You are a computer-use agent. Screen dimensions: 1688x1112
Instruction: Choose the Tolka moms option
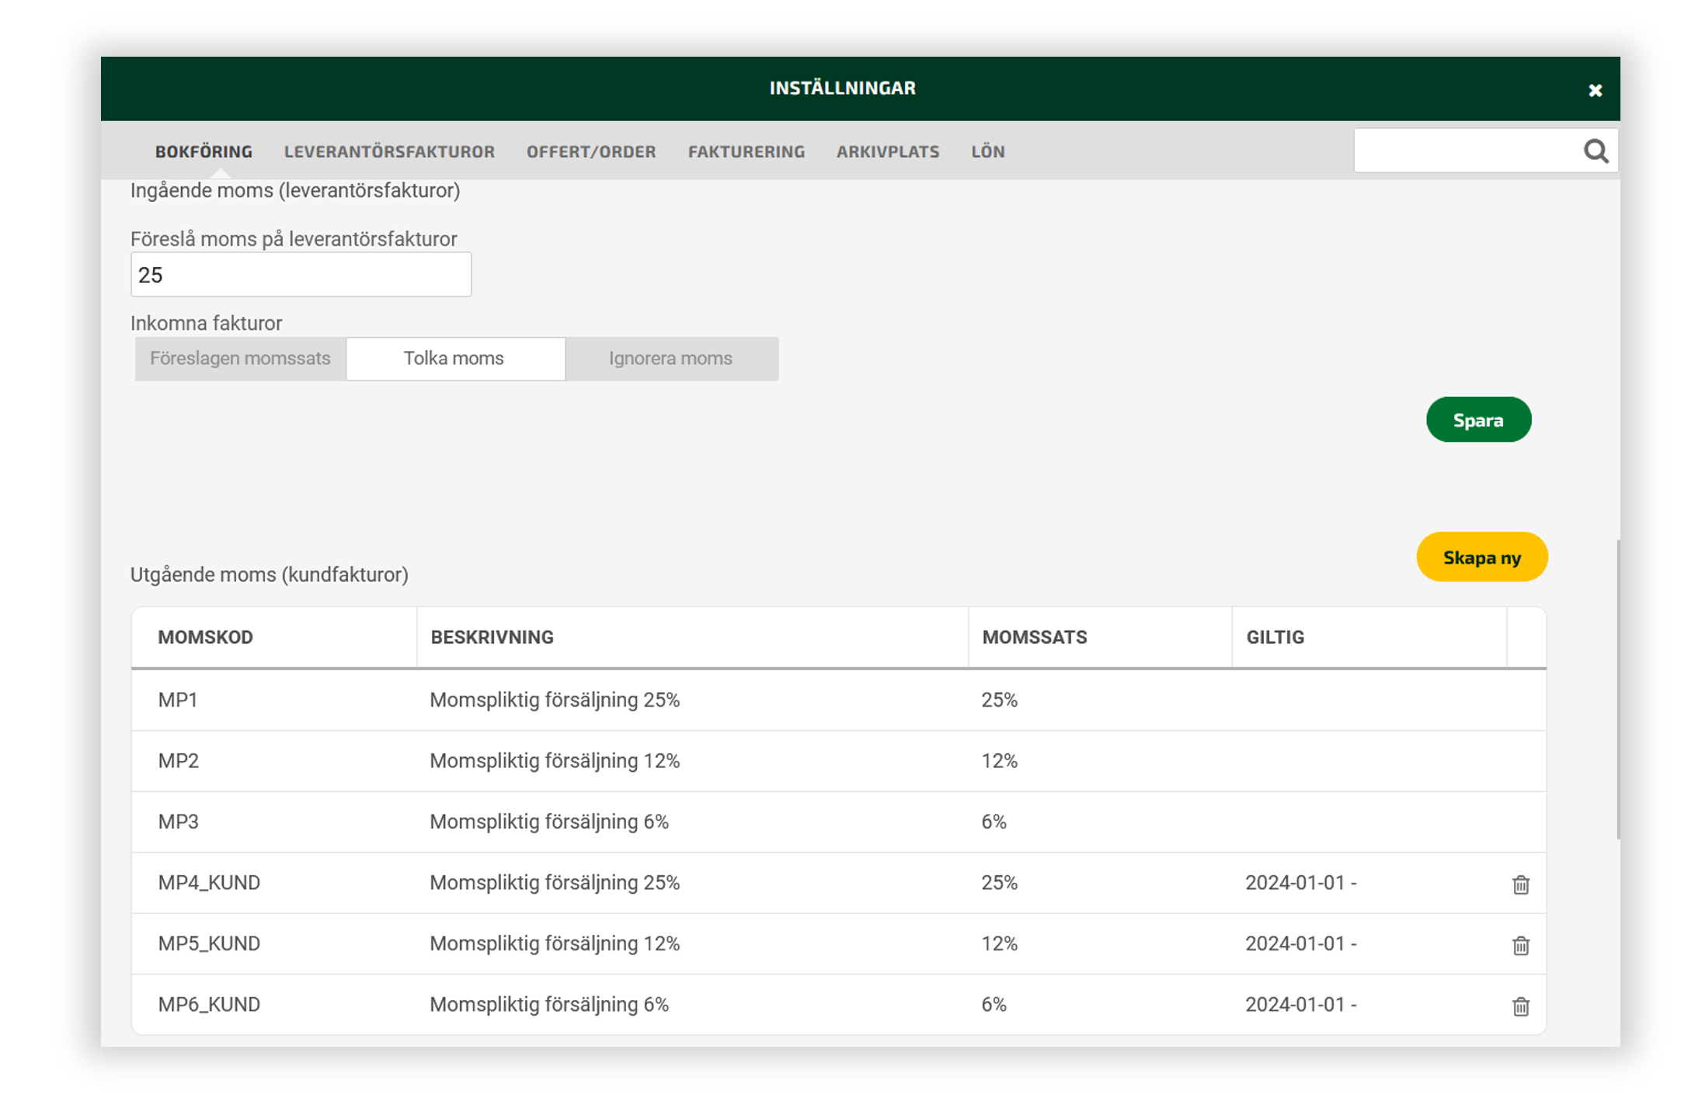click(x=454, y=359)
